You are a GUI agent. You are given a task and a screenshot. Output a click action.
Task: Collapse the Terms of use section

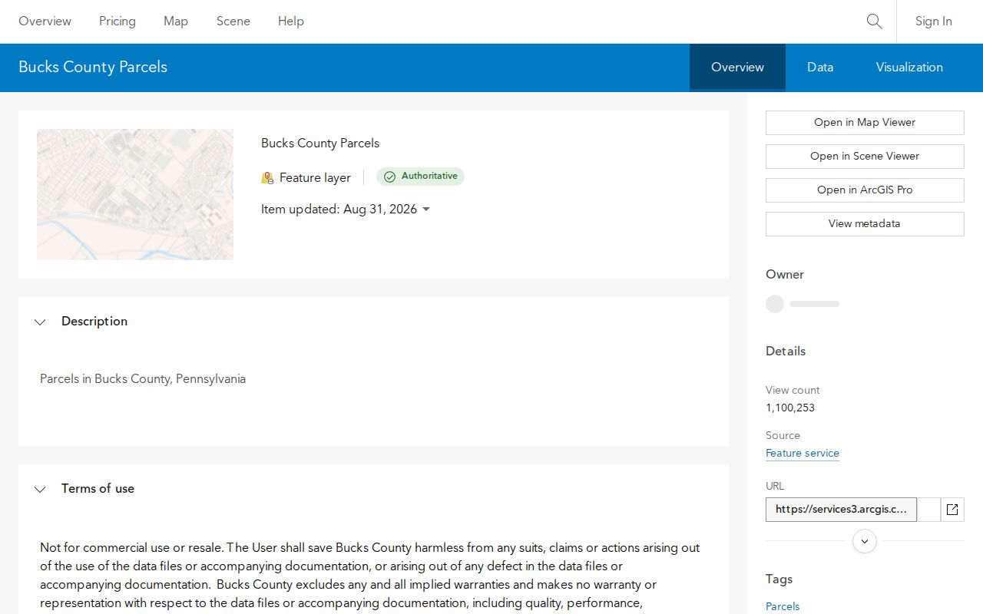(40, 490)
